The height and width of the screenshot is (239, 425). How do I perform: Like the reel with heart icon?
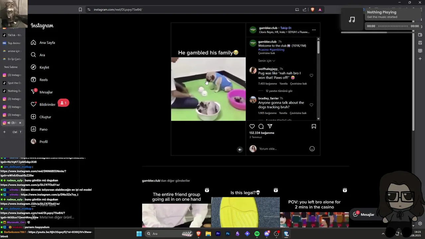click(252, 126)
